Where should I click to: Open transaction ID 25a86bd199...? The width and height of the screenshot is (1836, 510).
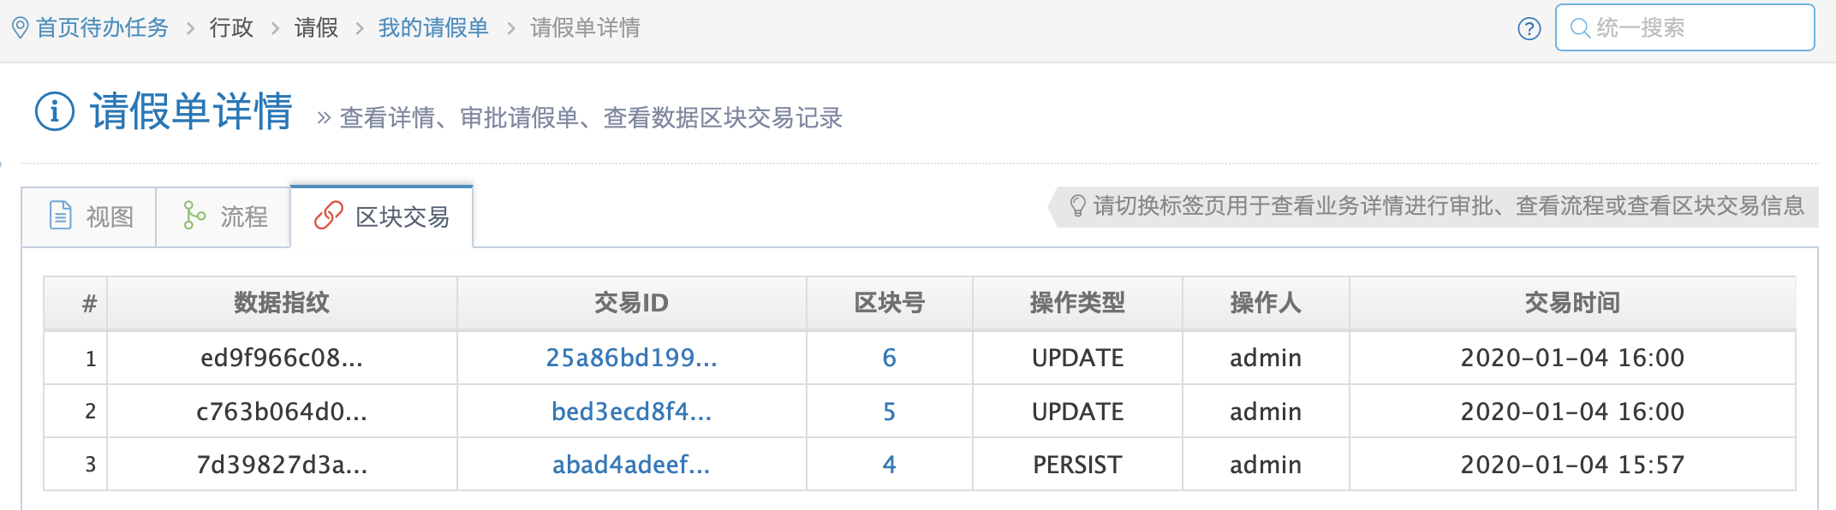[631, 358]
